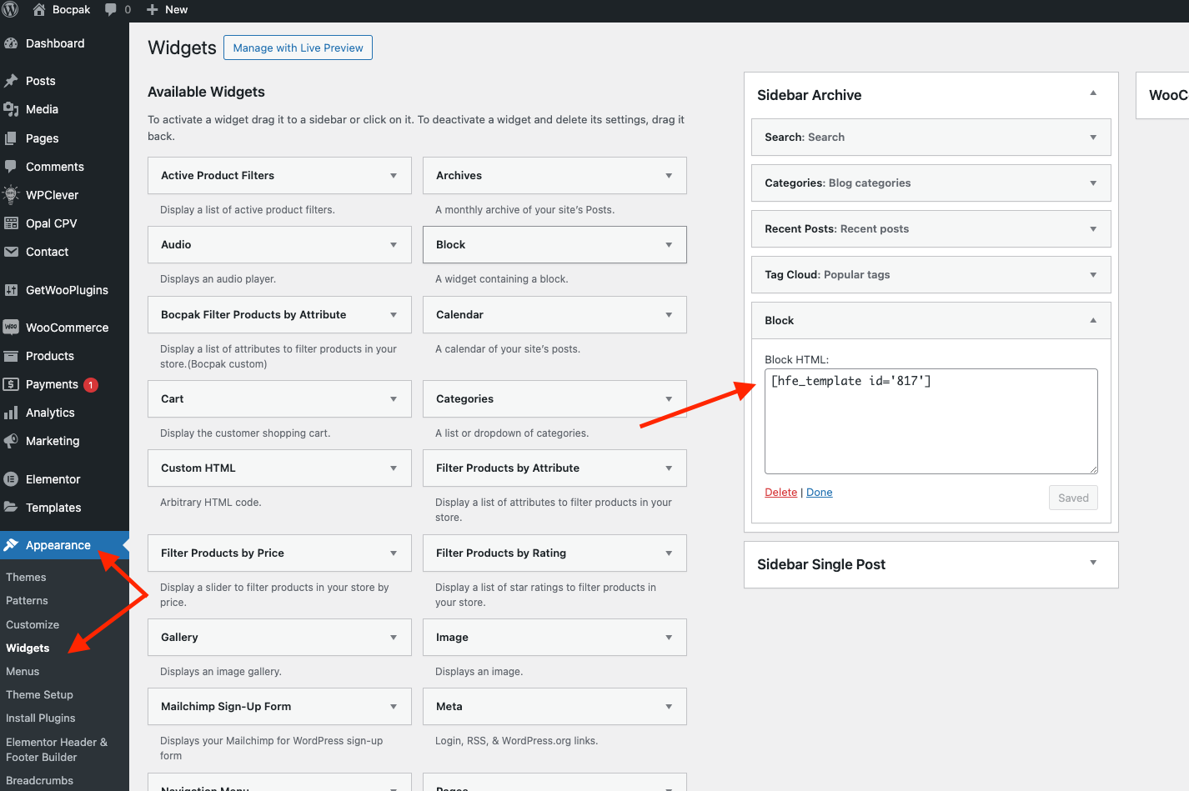
Task: Open the Menus submenu item
Action: click(23, 671)
